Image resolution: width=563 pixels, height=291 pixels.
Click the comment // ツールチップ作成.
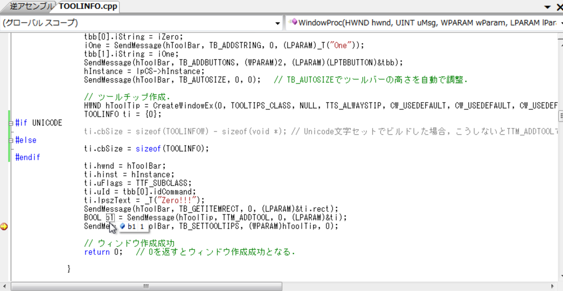[127, 97]
